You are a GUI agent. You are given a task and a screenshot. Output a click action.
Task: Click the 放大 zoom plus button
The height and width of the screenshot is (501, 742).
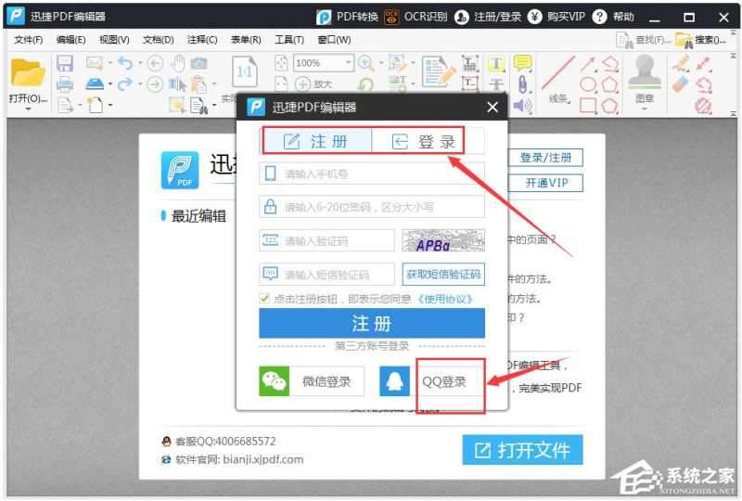(313, 84)
